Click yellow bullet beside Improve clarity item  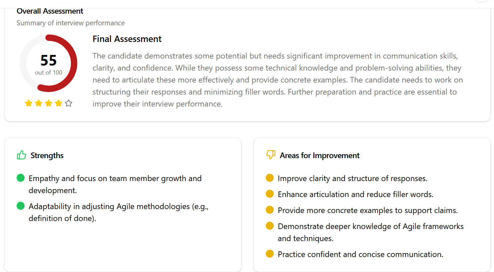270,178
